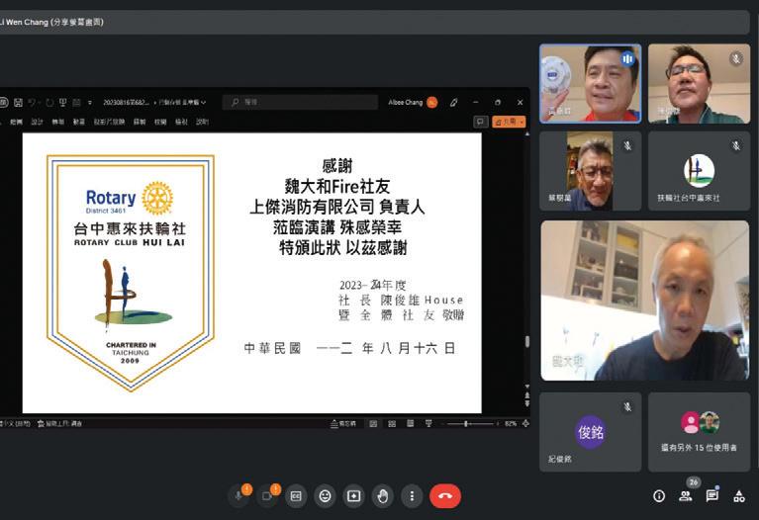Image resolution: width=759 pixels, height=520 pixels.
Task: Open chat with everyone icon
Action: pyautogui.click(x=712, y=496)
